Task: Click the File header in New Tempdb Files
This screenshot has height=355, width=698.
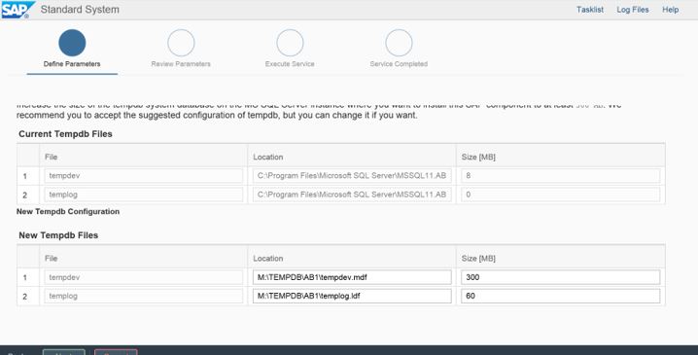Action: pos(51,259)
